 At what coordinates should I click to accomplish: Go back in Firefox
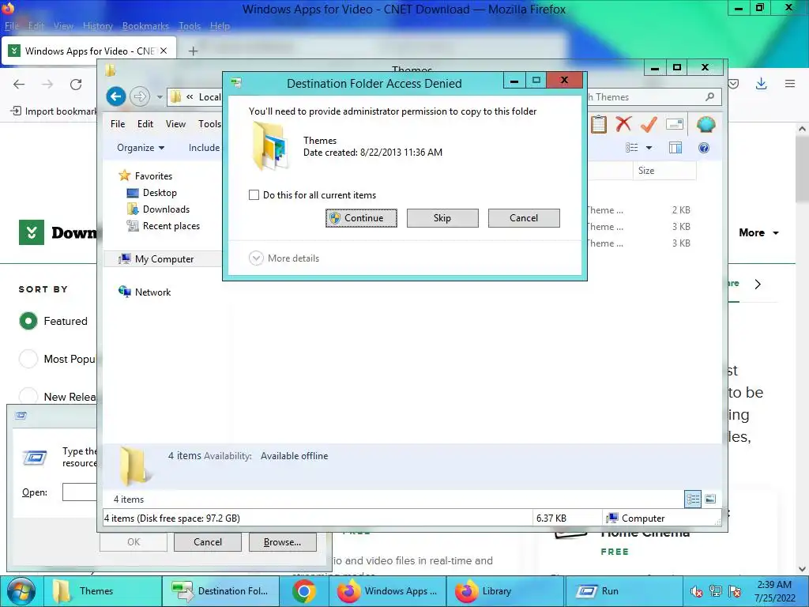[19, 84]
